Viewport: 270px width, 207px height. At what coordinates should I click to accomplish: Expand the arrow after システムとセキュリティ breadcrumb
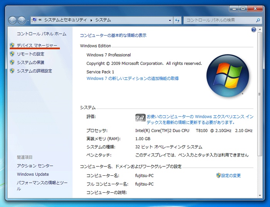pos(91,20)
